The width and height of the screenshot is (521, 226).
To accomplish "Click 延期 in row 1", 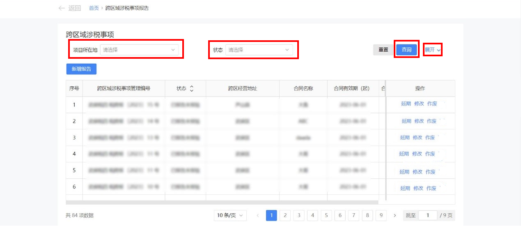I will (406, 104).
